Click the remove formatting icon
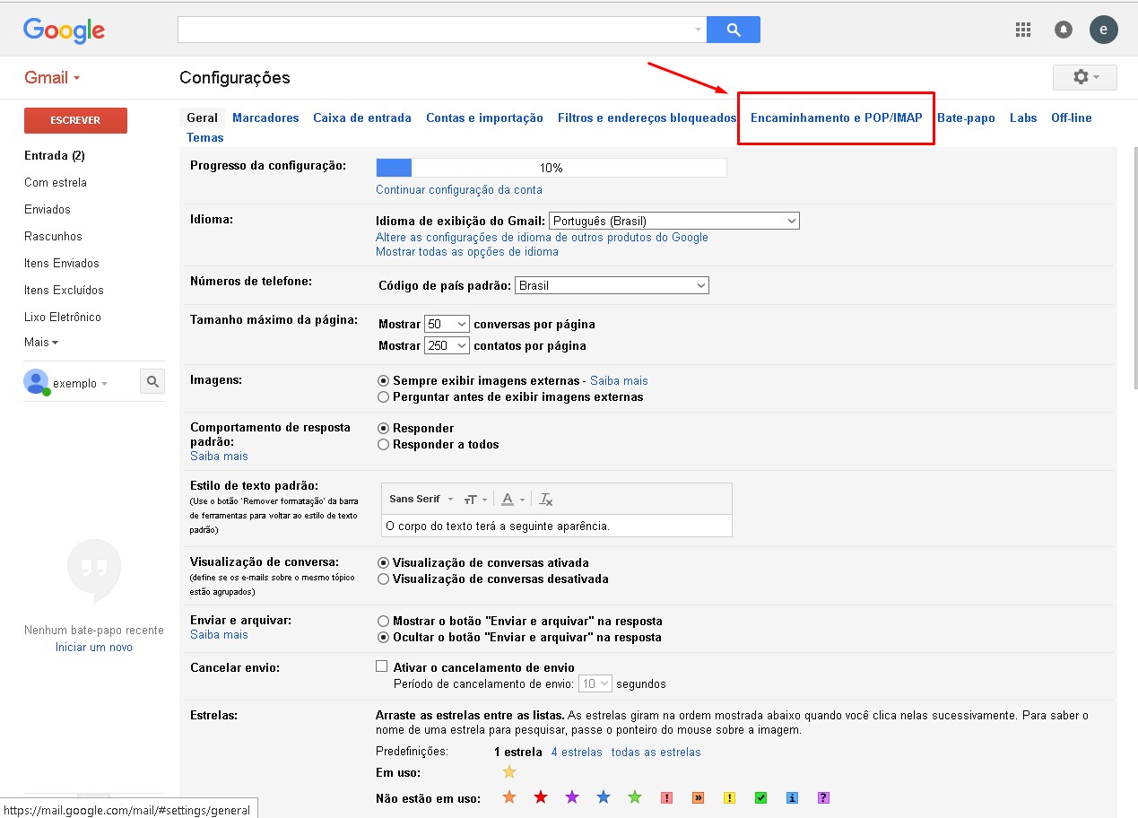This screenshot has width=1138, height=818. point(546,499)
